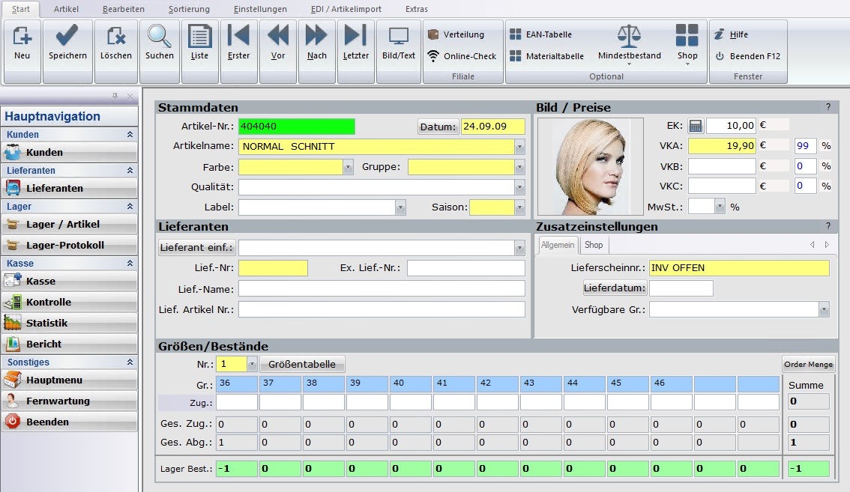Open Hilfe in the Fenster group

coord(731,34)
